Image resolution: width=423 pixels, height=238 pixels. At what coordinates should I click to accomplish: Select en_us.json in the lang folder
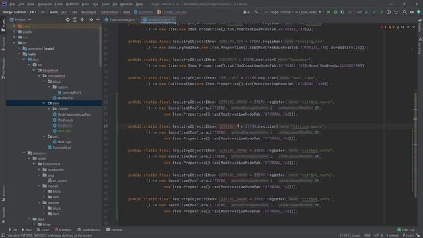point(58,180)
